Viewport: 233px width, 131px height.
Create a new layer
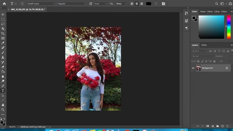point(222,126)
